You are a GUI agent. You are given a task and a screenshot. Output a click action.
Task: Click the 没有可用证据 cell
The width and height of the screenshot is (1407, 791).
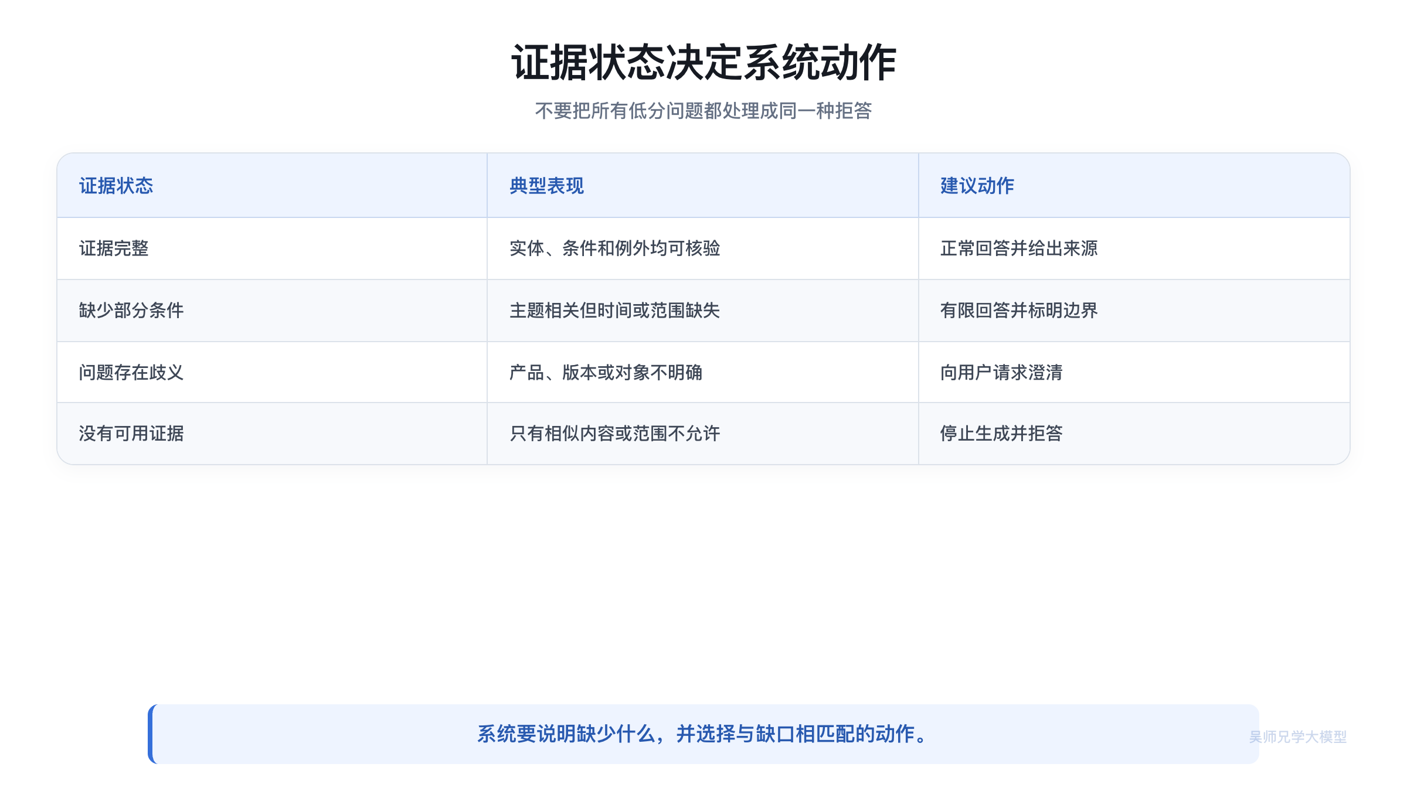tap(272, 434)
